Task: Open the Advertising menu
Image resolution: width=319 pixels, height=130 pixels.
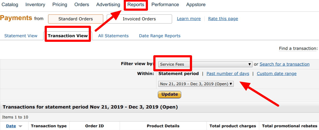Action: [x=108, y=5]
